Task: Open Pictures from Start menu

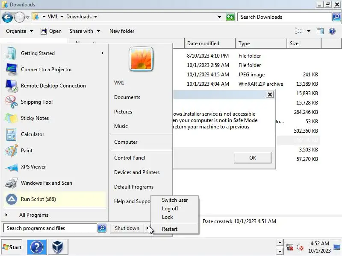Action: (123, 112)
